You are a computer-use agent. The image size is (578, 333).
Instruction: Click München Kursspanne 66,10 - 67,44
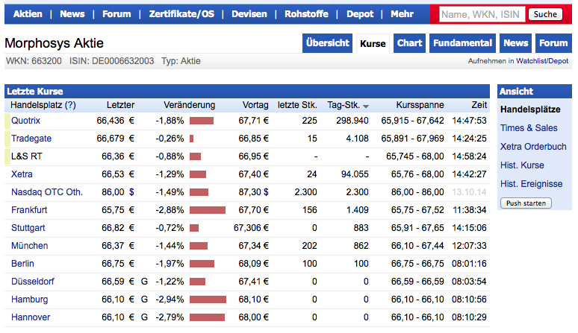click(417, 246)
